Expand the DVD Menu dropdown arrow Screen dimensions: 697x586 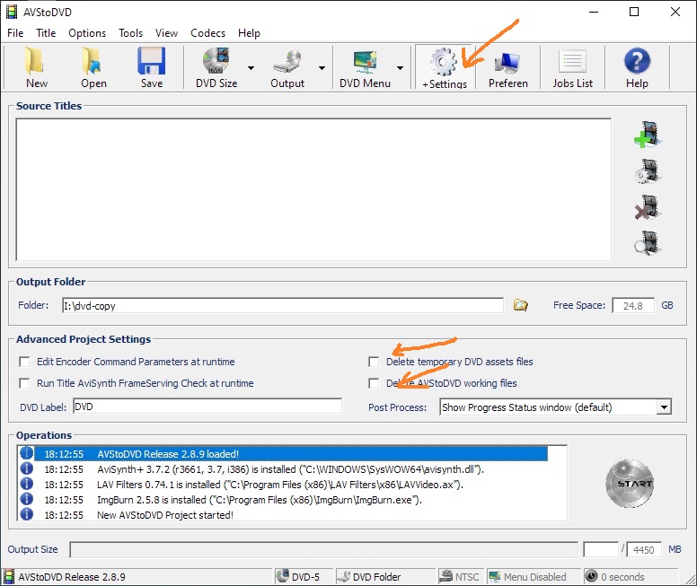click(400, 68)
